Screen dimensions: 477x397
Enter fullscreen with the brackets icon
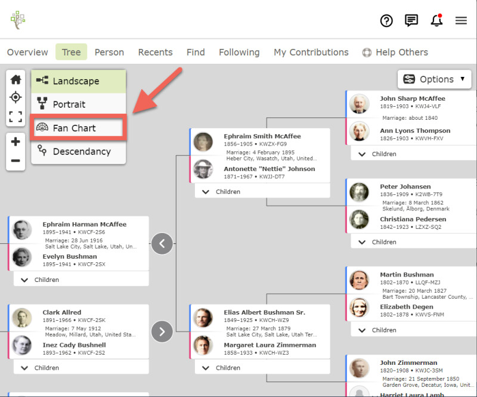tap(16, 116)
